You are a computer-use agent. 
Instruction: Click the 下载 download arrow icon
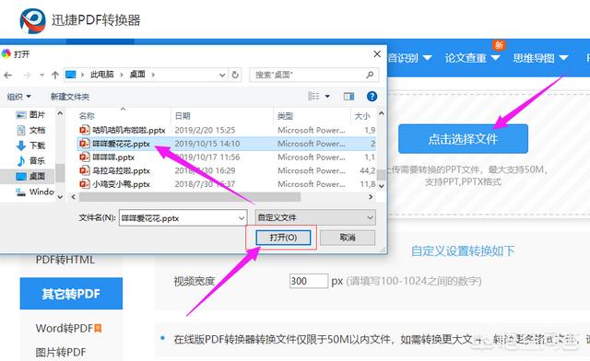tap(21, 146)
